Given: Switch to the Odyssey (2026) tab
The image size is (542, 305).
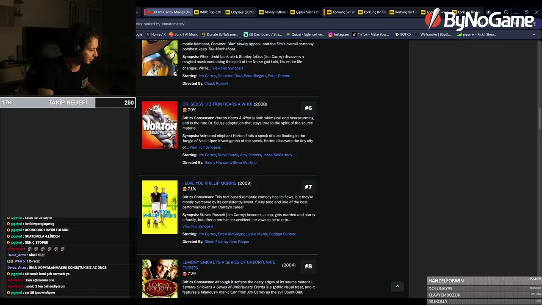Looking at the screenshot, I should coord(240,12).
